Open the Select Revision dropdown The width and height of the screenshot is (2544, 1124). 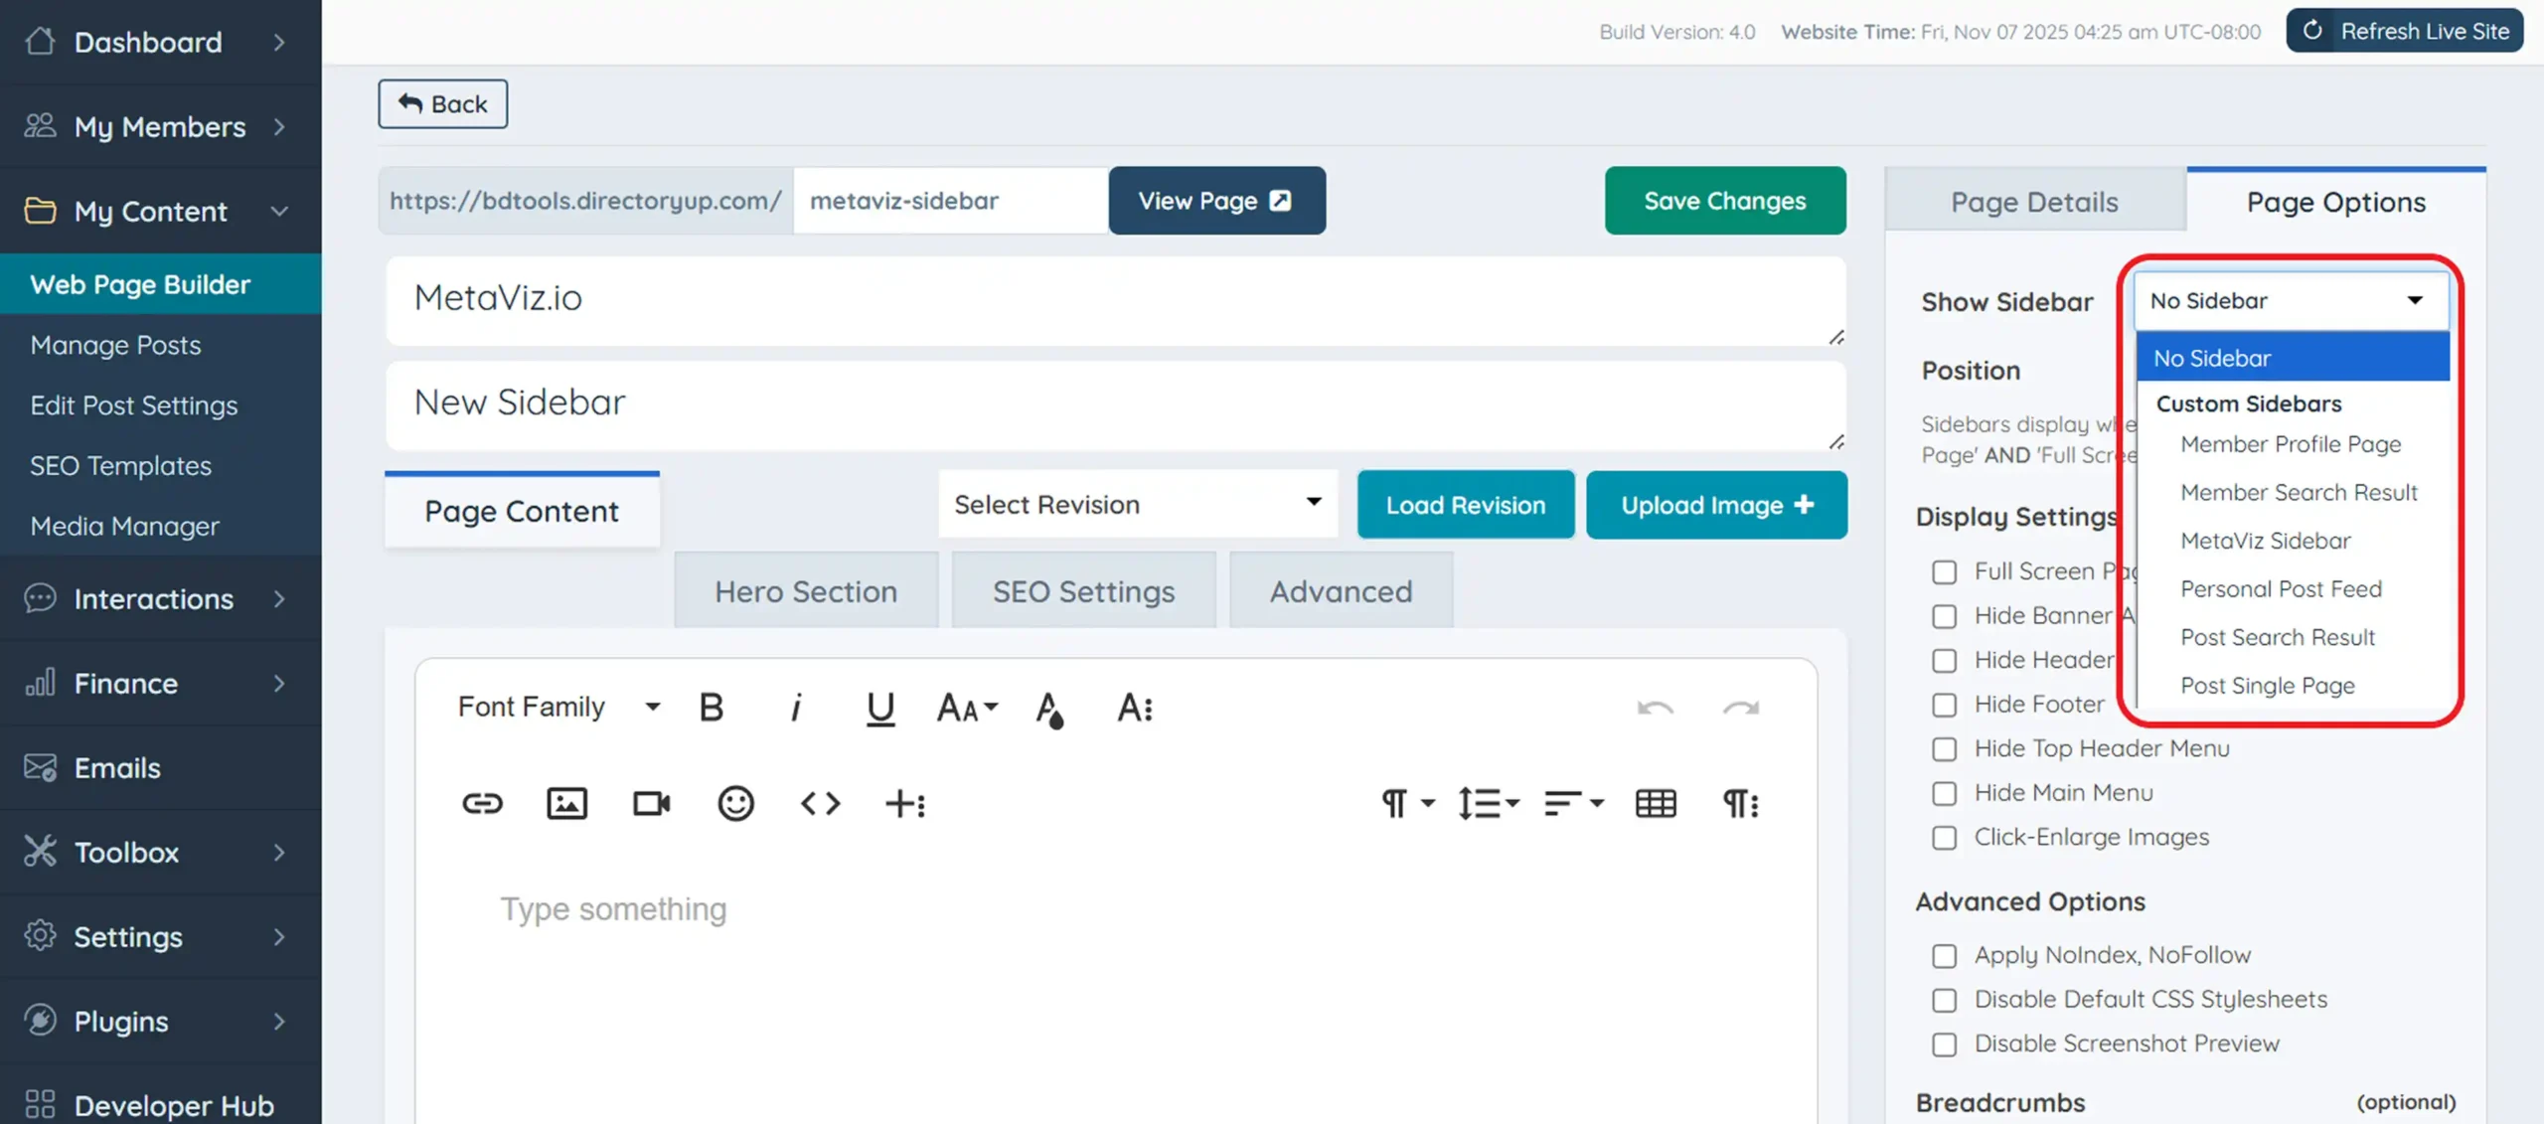click(x=1137, y=505)
